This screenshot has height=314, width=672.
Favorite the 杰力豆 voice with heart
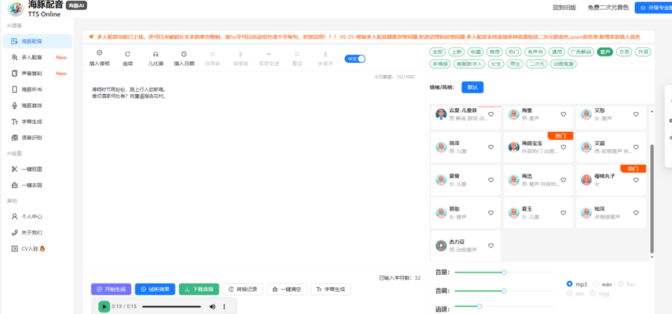[x=491, y=246]
